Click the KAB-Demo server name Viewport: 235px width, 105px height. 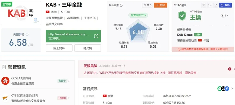pyautogui.click(x=185, y=35)
